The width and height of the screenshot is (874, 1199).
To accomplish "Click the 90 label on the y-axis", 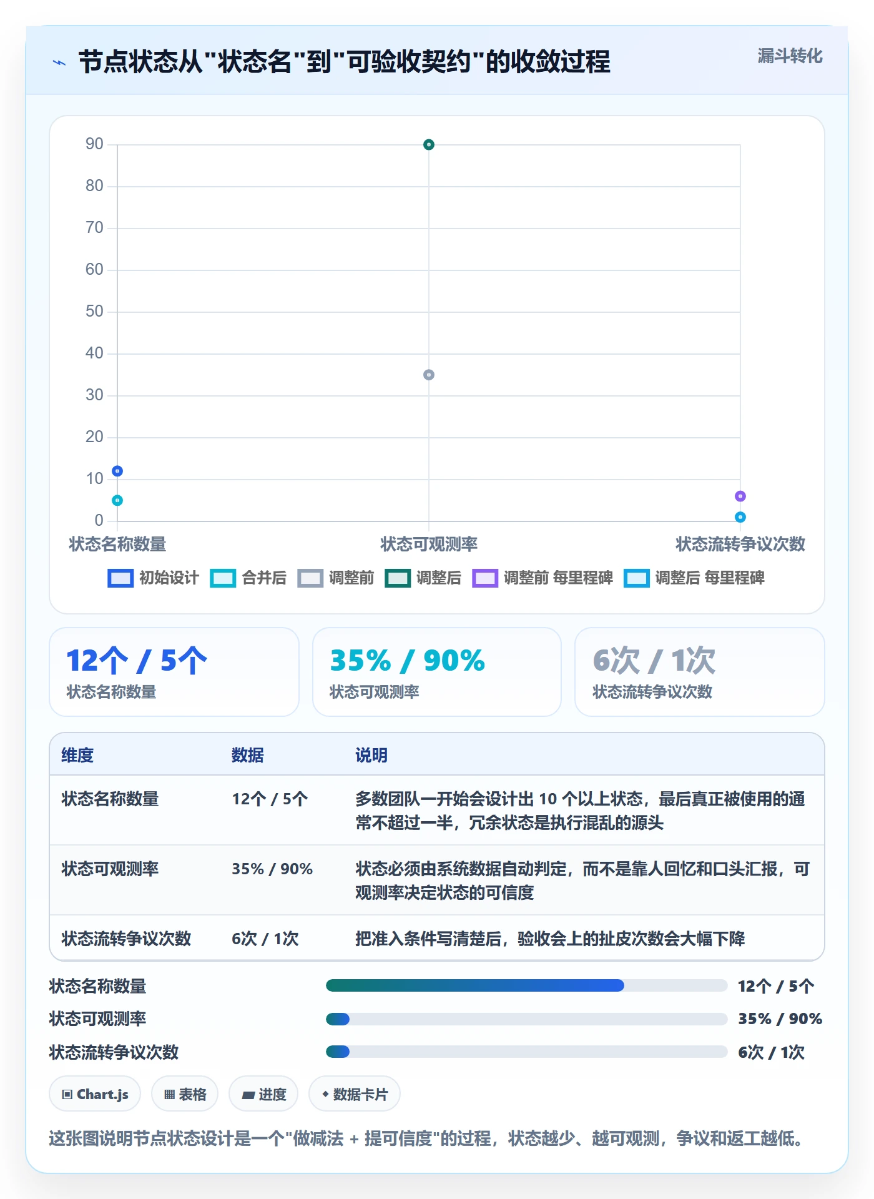I will click(94, 144).
